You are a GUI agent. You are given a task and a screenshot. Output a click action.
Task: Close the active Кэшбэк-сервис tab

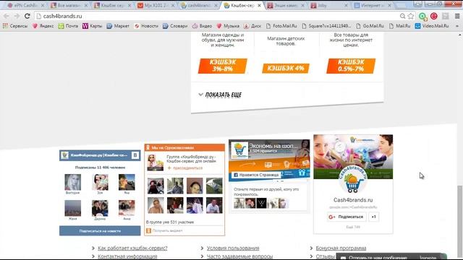click(x=260, y=5)
